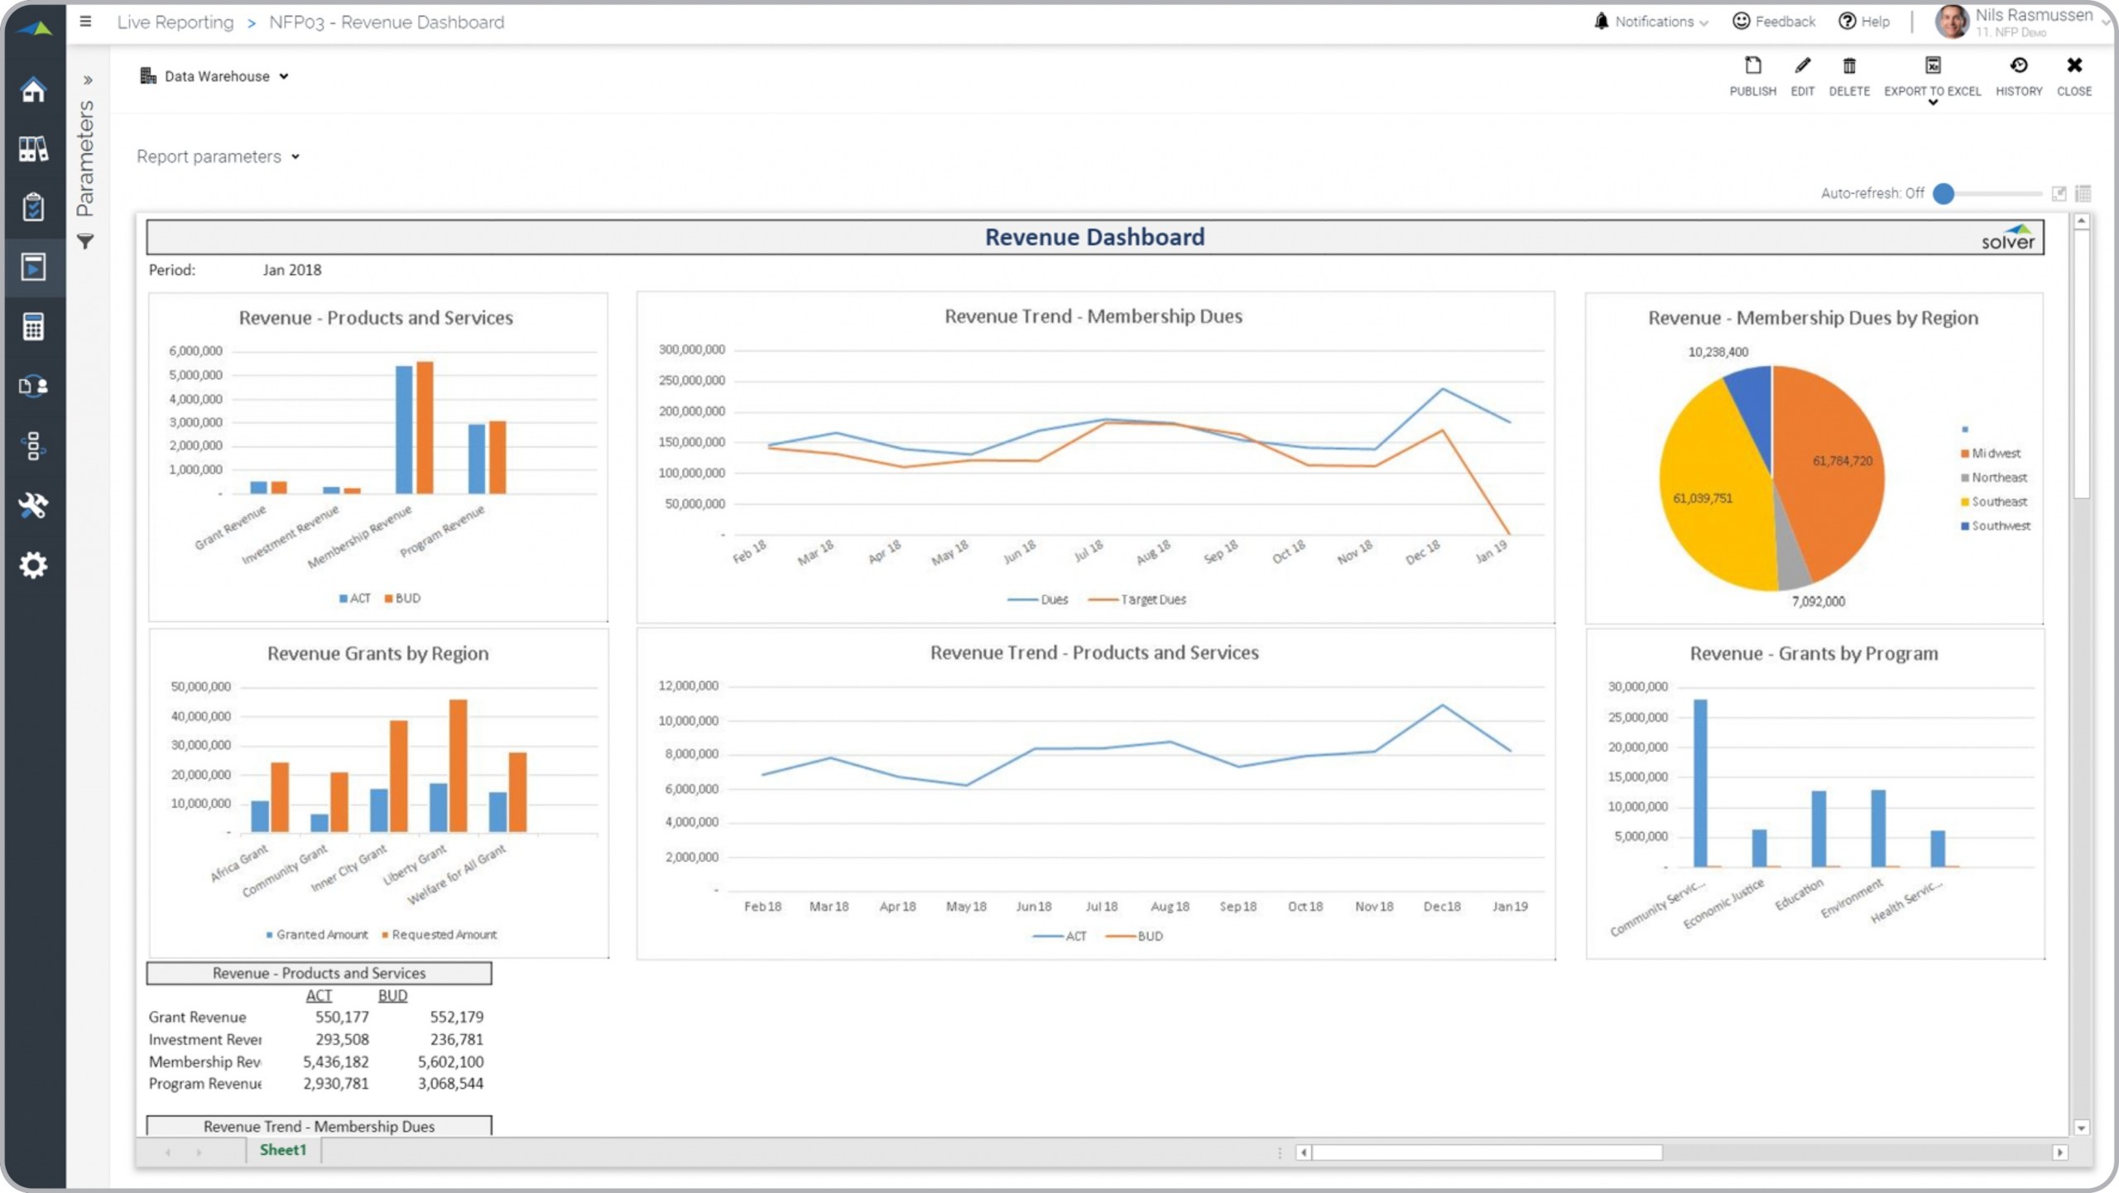Click the Live Reporting breadcrumb link
2119x1193 pixels.
coord(175,22)
